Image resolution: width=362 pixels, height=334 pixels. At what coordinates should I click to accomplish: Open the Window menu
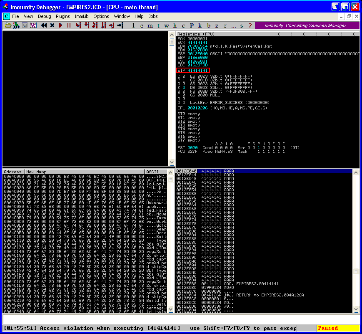click(122, 16)
